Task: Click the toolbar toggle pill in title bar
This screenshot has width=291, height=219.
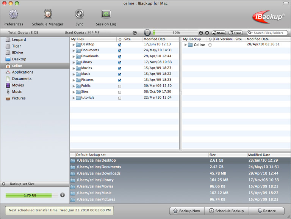Action: (286, 3)
